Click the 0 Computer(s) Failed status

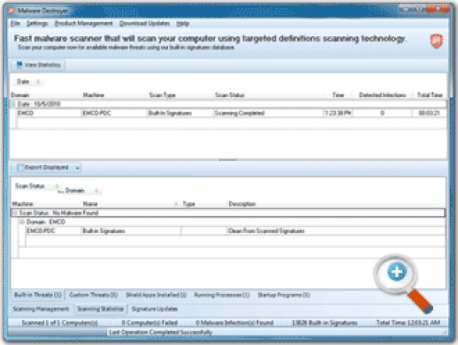coord(150,323)
